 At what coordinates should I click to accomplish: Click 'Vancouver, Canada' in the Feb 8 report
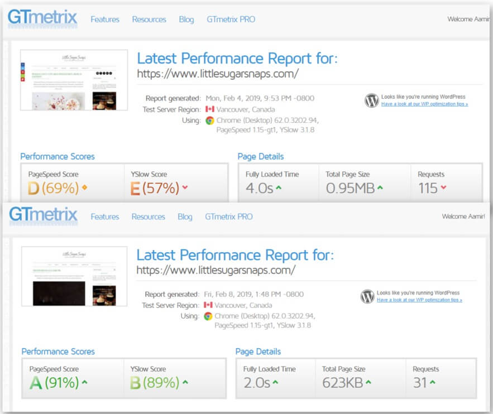pyautogui.click(x=243, y=305)
